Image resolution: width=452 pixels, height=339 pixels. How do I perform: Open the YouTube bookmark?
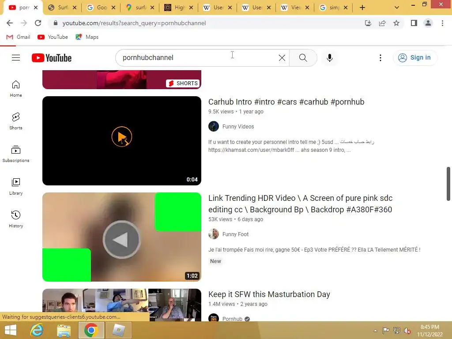tap(53, 37)
